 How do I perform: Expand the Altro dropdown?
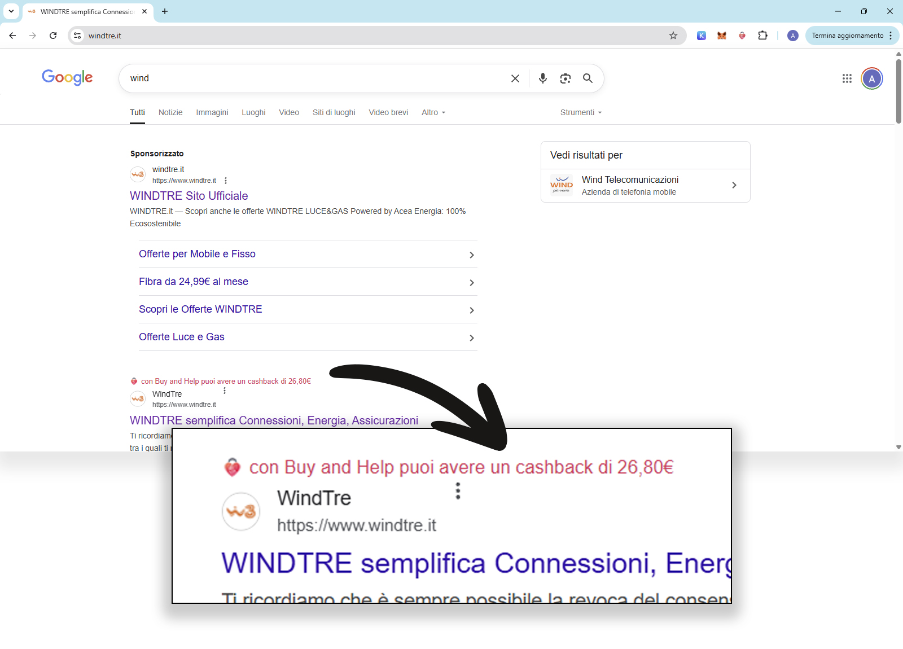click(433, 112)
